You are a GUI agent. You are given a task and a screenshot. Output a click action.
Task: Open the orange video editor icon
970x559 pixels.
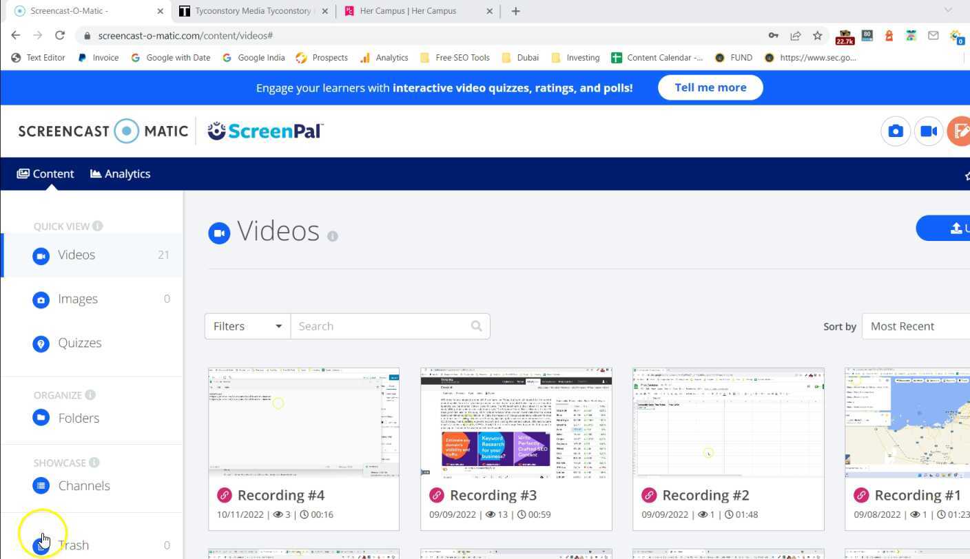(x=962, y=131)
